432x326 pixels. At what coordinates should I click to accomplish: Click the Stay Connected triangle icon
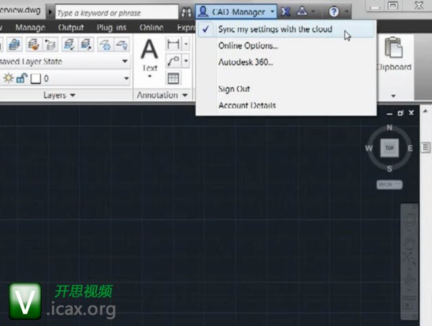(x=302, y=11)
